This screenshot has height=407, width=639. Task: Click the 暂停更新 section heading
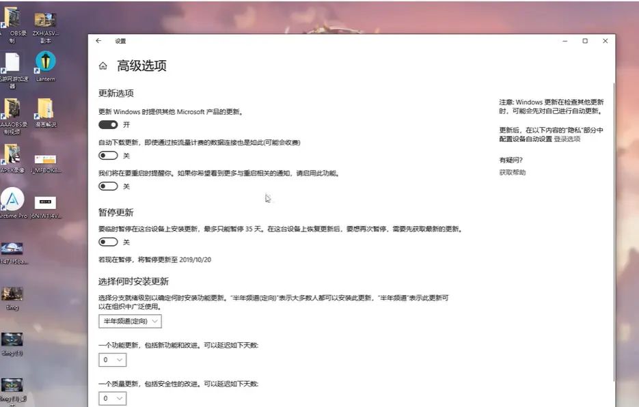(x=116, y=212)
